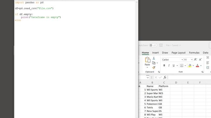Select column D header
The width and height of the screenshot is (211, 118).
point(176,83)
